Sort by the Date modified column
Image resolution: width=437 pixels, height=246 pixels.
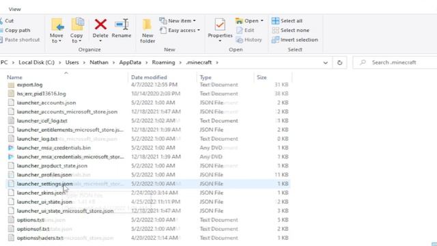149,77
